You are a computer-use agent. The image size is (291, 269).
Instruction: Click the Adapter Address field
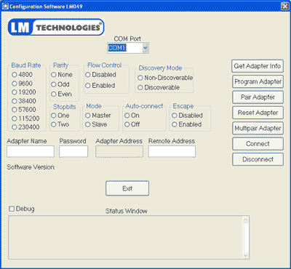coord(119,151)
